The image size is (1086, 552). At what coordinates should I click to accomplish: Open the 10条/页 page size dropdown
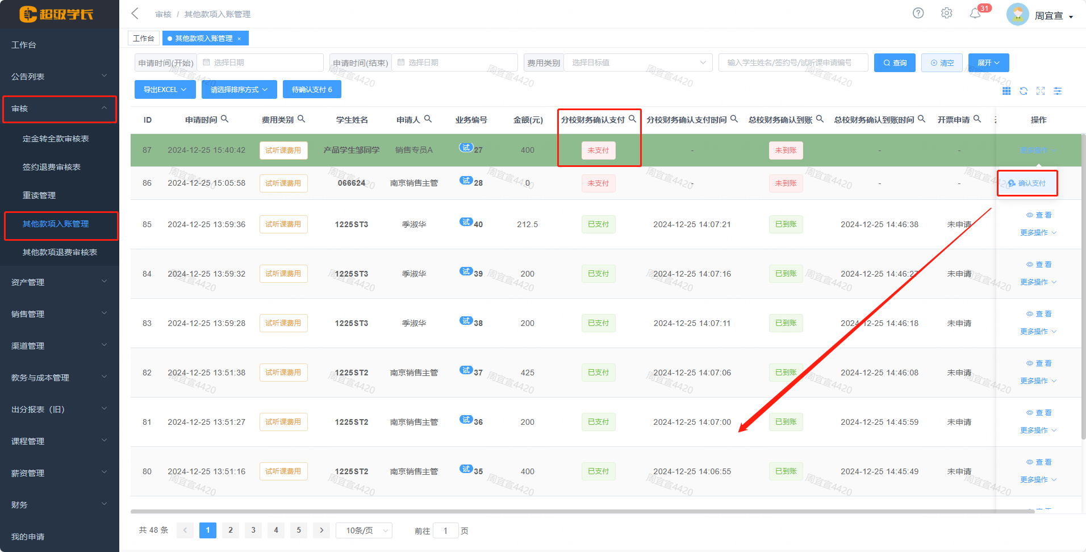[364, 530]
